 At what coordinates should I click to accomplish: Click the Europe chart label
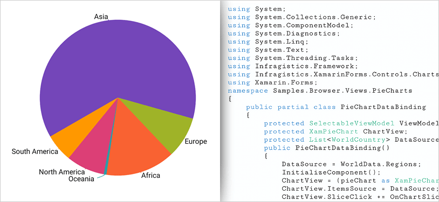pyautogui.click(x=196, y=142)
